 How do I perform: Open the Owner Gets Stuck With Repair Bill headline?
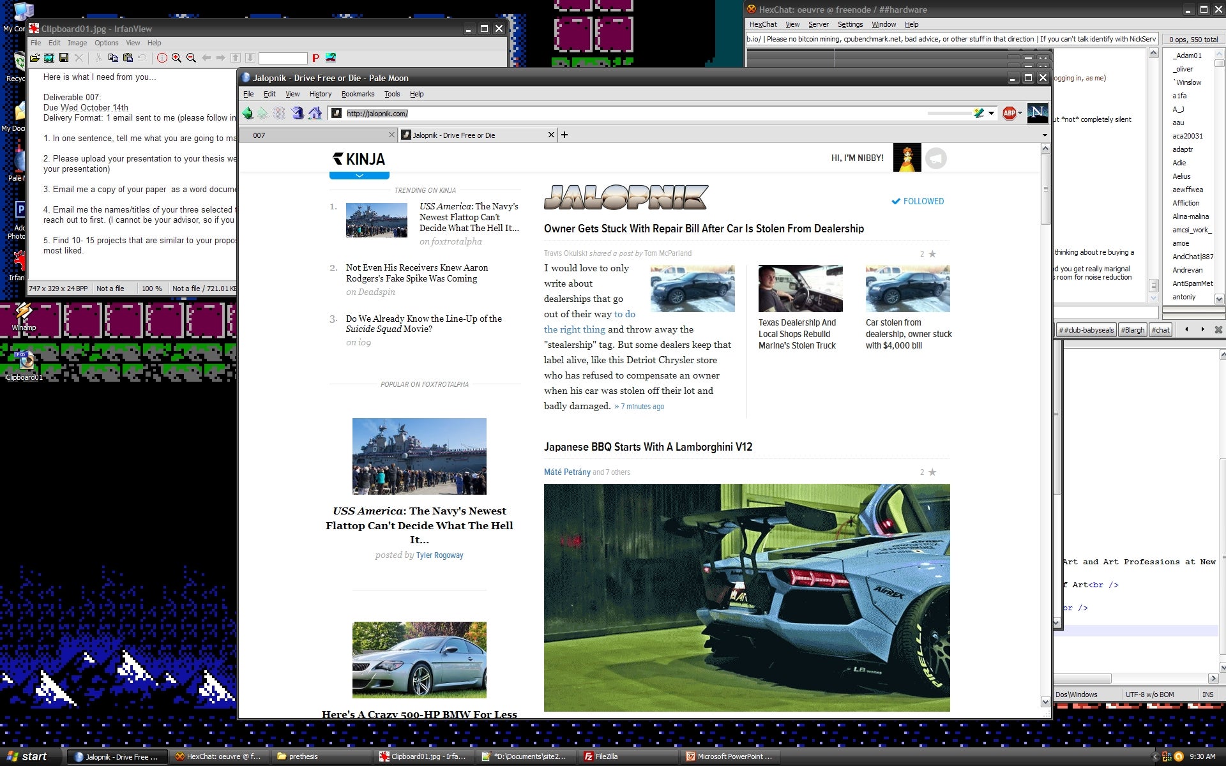coord(704,229)
